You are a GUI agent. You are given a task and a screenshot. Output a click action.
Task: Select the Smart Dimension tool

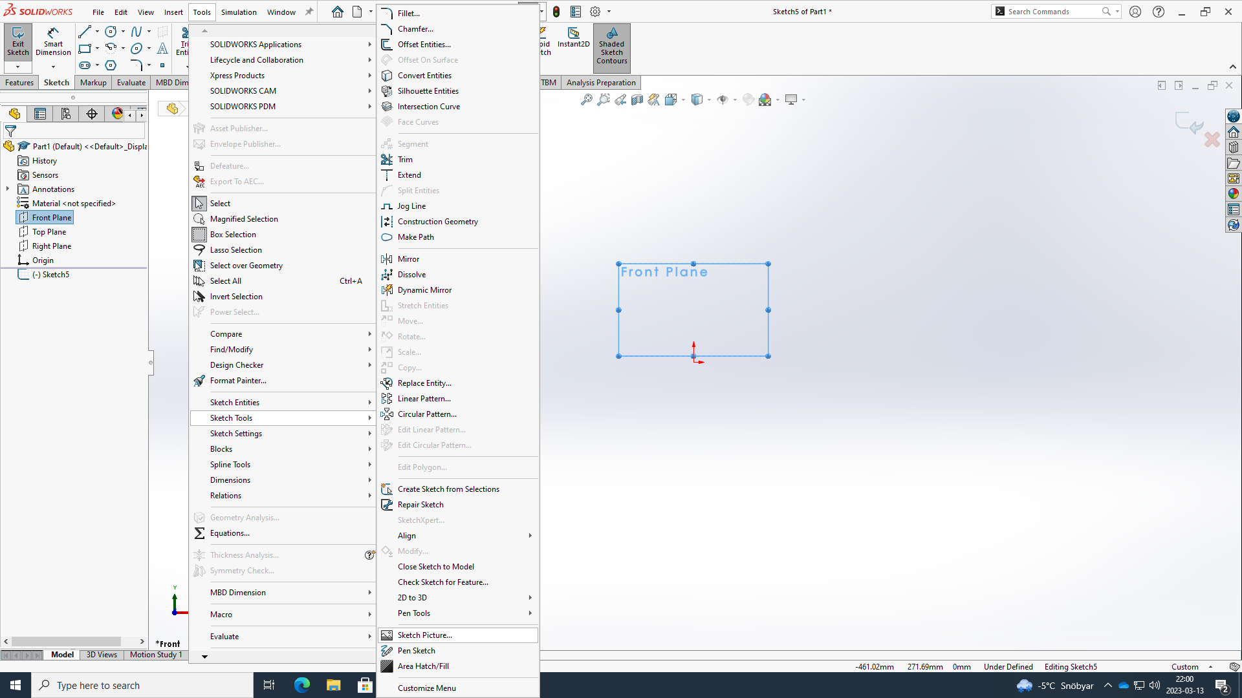tap(53, 41)
